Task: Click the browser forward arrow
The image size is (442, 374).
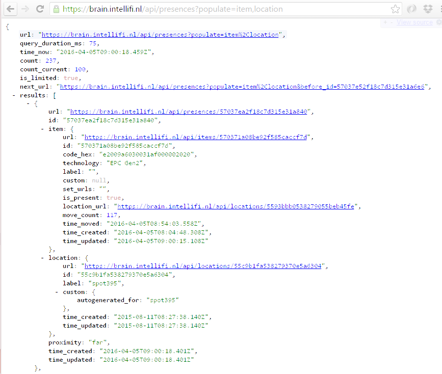Action: tap(25, 9)
